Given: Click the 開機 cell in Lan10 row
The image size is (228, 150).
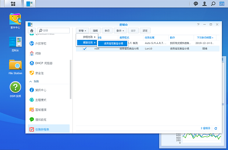Looking at the screenshot, I should pos(205,48).
